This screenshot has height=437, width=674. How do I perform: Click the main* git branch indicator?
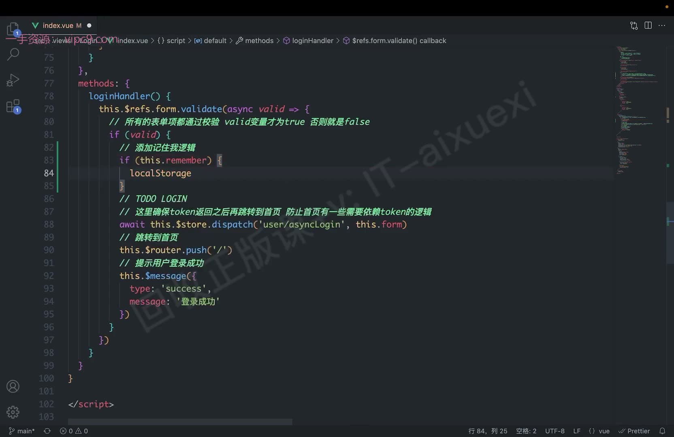[x=22, y=431]
